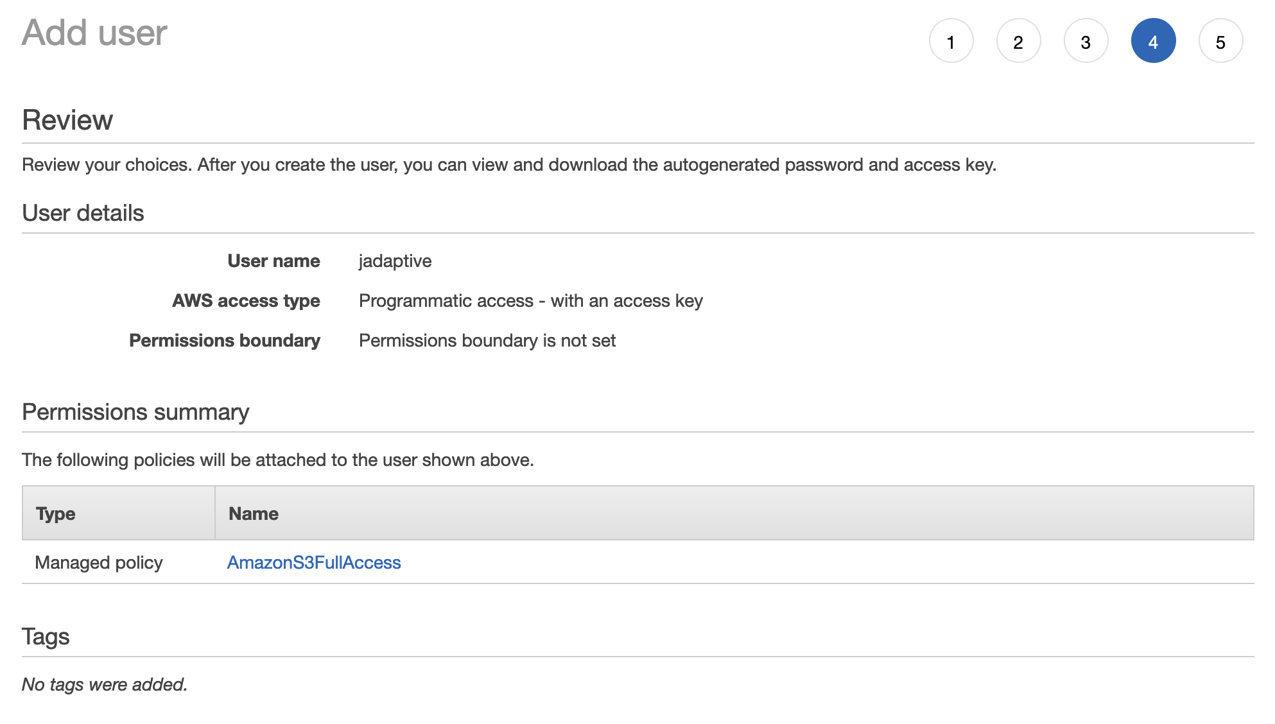This screenshot has height=724, width=1275.
Task: Click the Programmatic access type value
Action: coord(531,301)
